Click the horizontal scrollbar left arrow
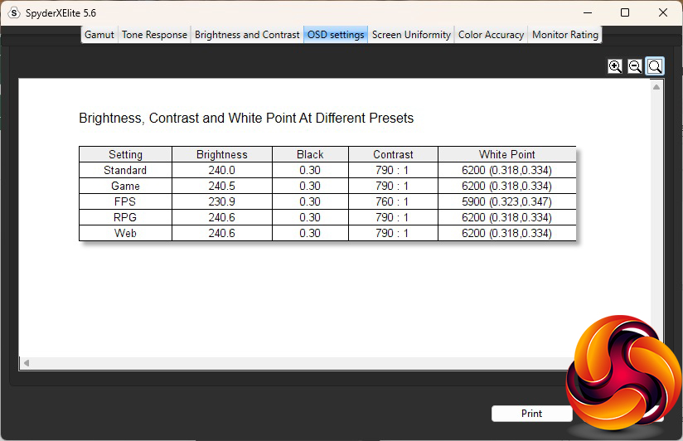The image size is (683, 441). [27, 363]
